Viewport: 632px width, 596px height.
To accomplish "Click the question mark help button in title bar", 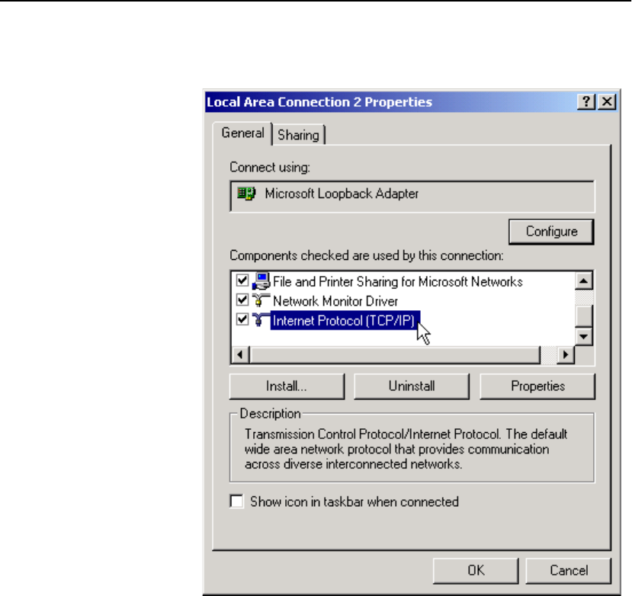I will pyautogui.click(x=586, y=102).
